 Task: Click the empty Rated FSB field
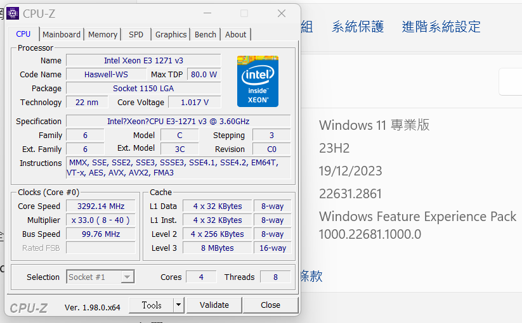click(x=101, y=248)
